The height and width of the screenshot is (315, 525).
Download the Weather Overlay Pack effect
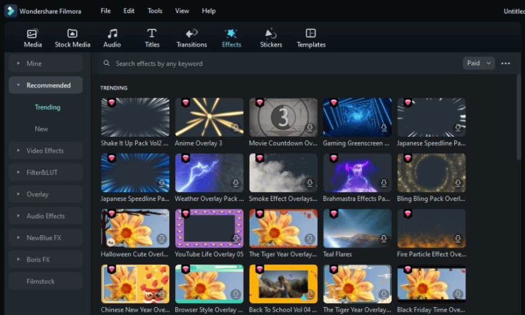(236, 183)
